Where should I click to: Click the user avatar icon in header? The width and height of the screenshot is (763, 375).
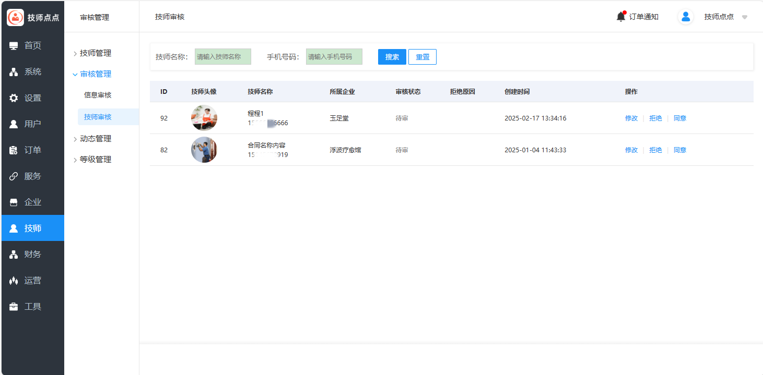(x=686, y=17)
